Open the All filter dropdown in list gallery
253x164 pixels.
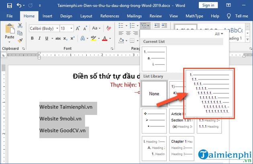coord(219,34)
